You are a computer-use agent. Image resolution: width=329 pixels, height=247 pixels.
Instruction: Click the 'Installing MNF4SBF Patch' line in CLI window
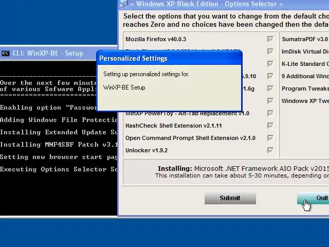coord(59,145)
